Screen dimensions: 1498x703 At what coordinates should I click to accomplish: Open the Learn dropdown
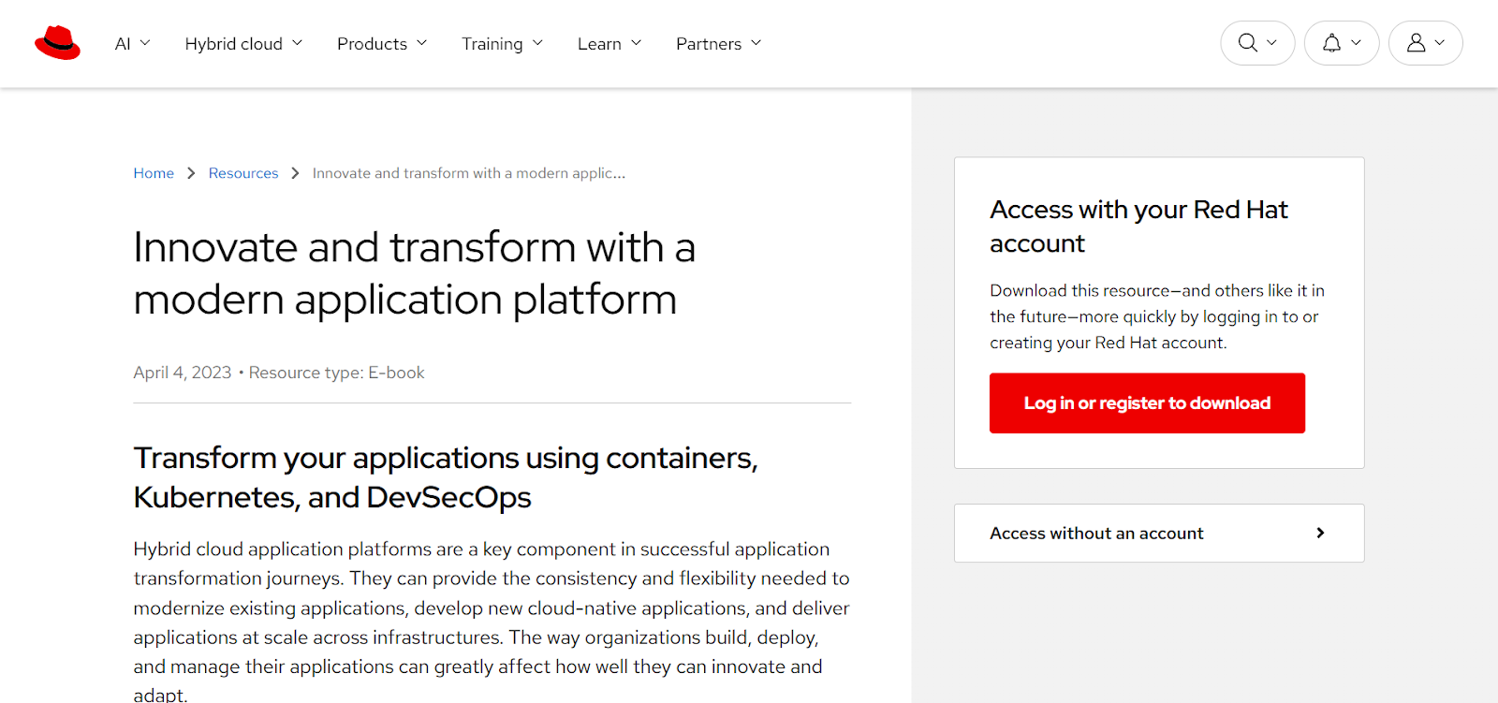[609, 44]
